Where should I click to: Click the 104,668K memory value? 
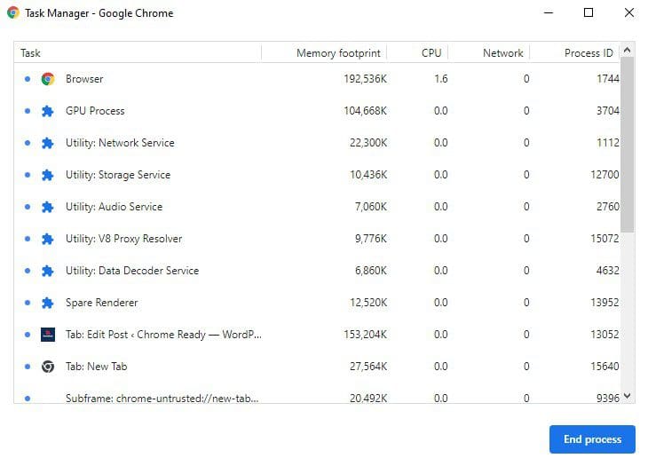point(366,111)
